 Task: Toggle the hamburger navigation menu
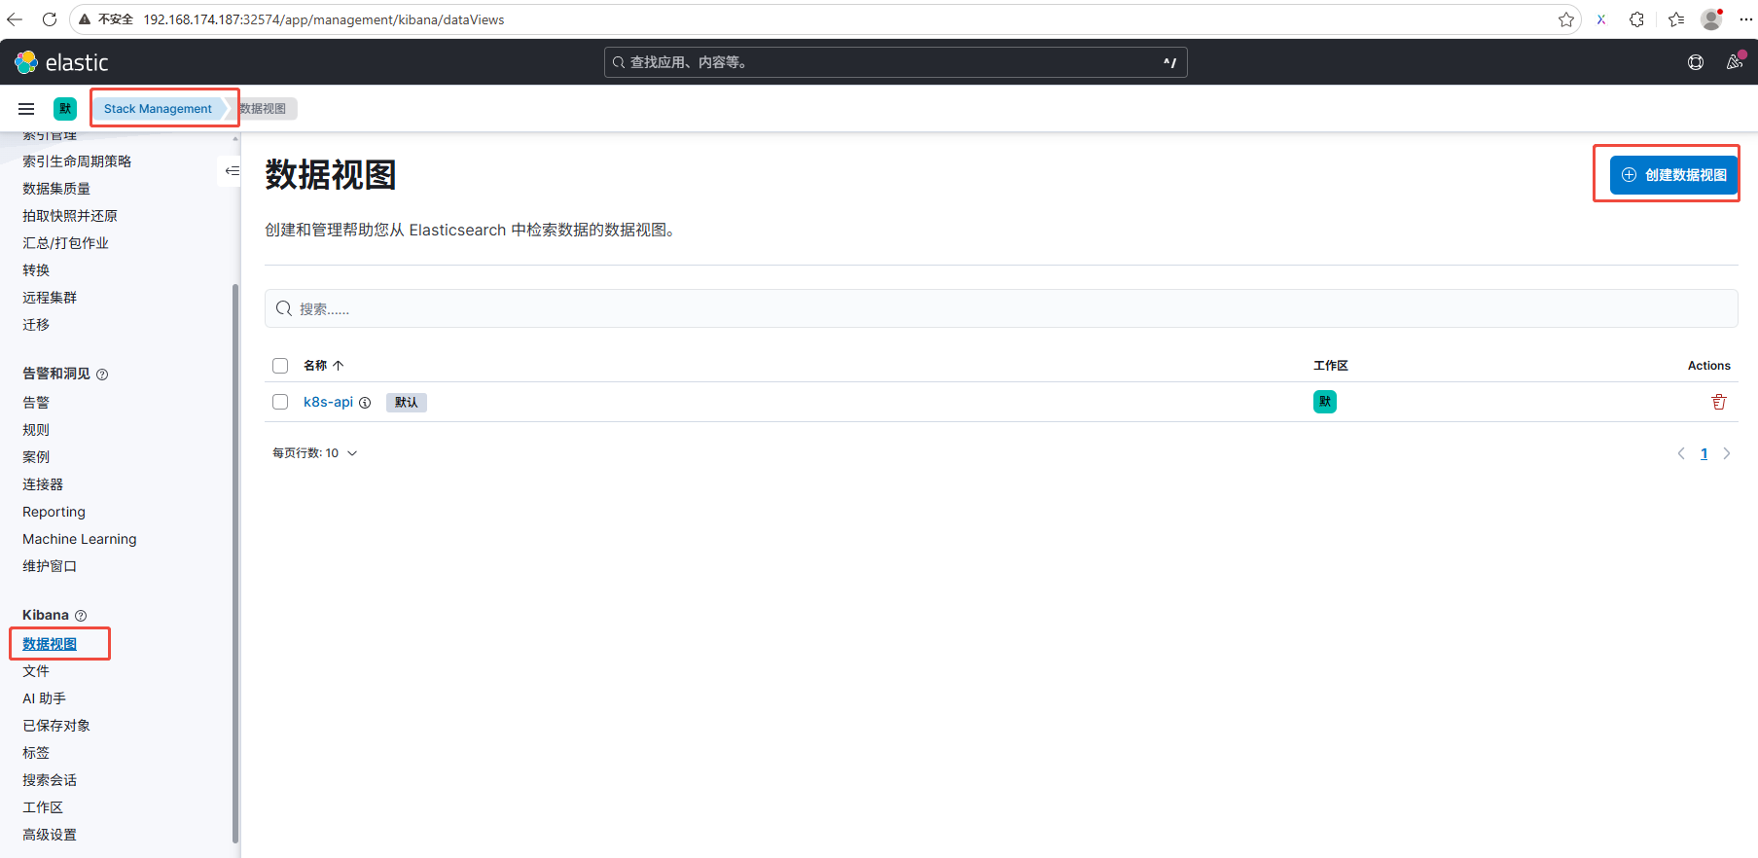click(x=26, y=109)
